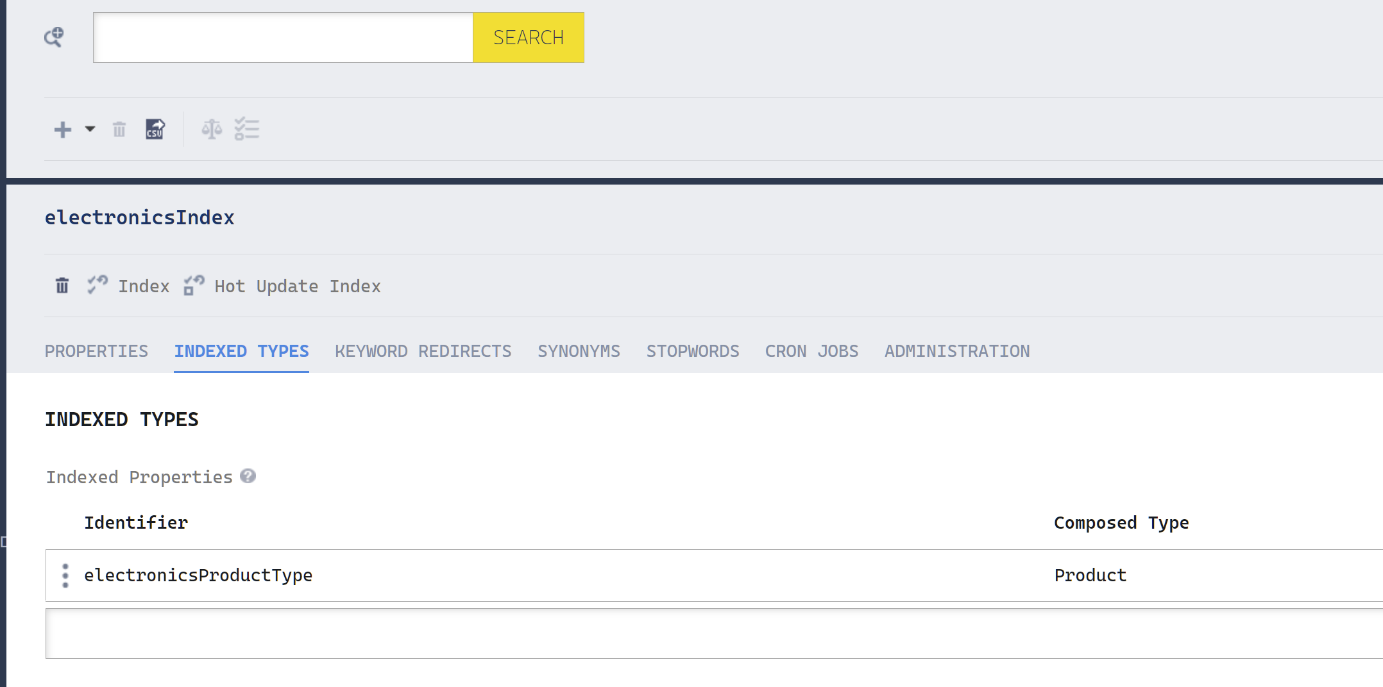Open the electronicsProductType row options menu
1383x687 pixels.
(x=65, y=575)
